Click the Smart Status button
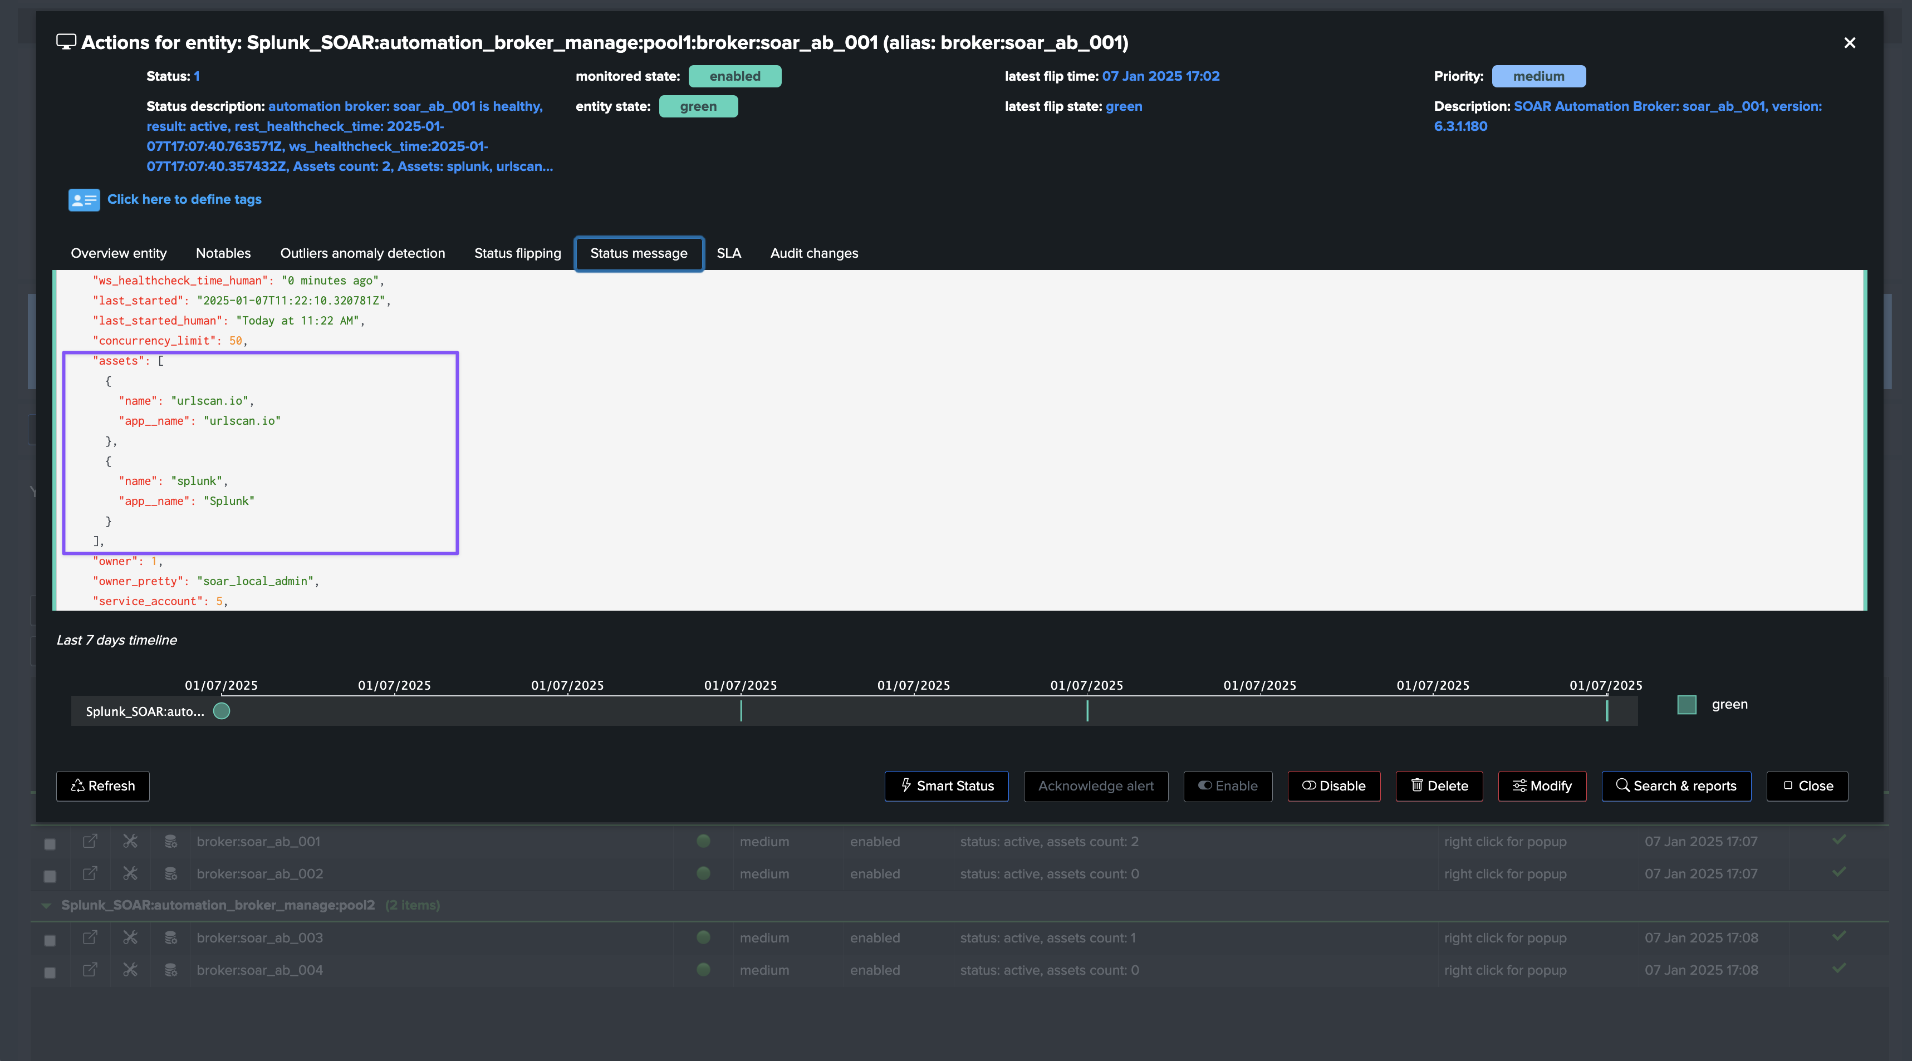Image resolution: width=1912 pixels, height=1061 pixels. [947, 786]
